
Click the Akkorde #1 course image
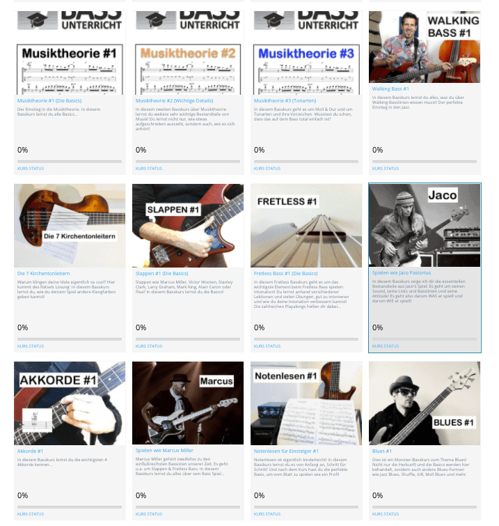[70, 403]
